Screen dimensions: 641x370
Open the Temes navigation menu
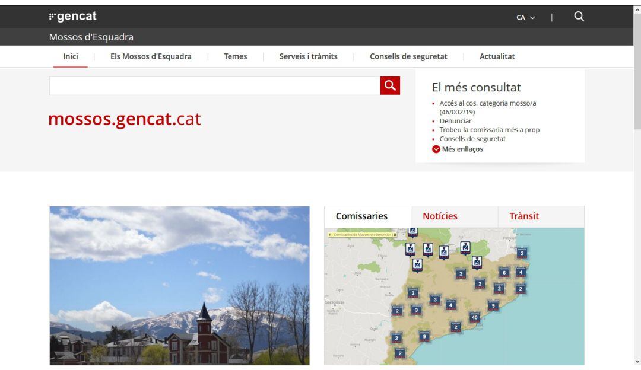click(235, 56)
